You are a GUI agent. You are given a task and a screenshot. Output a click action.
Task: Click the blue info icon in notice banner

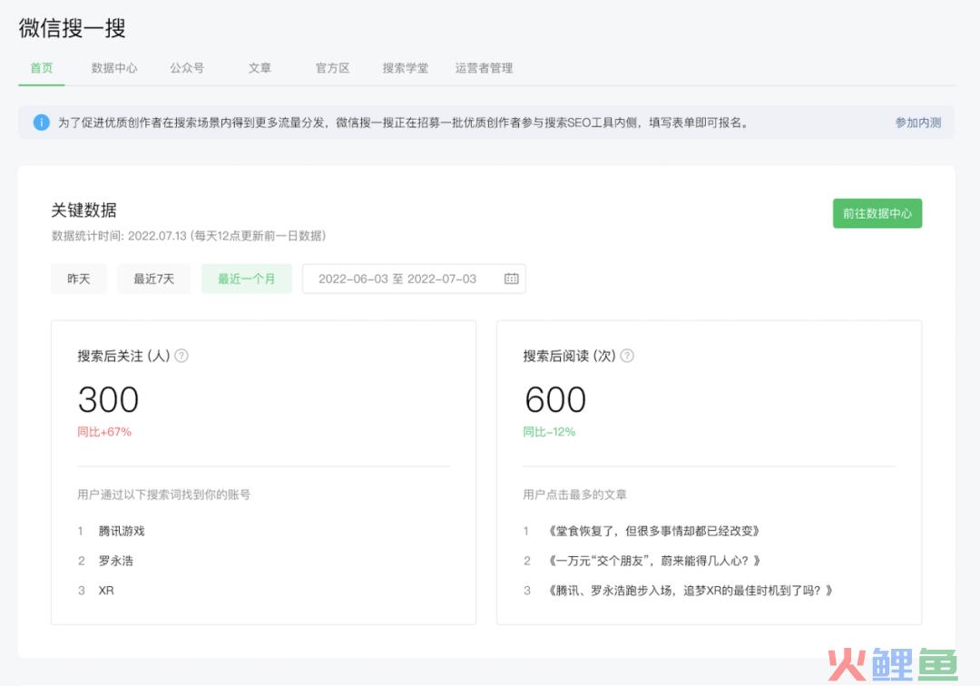41,122
